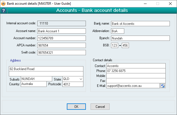Click the Account name input field
Image resolution: width=177 pixels, height=115 pixels.
[x=62, y=31]
